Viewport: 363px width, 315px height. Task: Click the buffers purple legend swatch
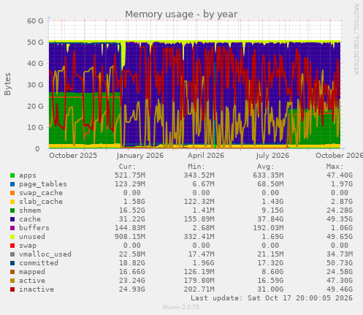[12, 228]
